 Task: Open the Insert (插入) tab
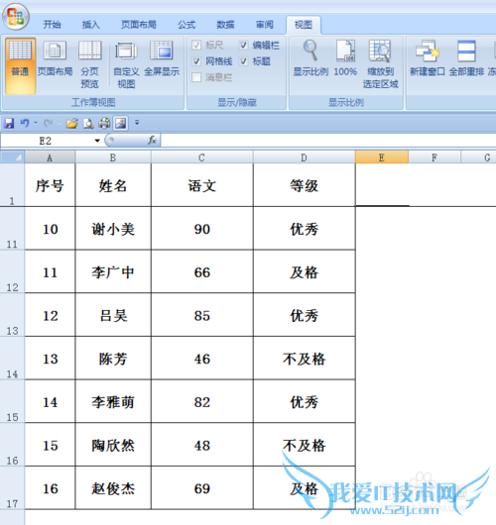coord(91,25)
